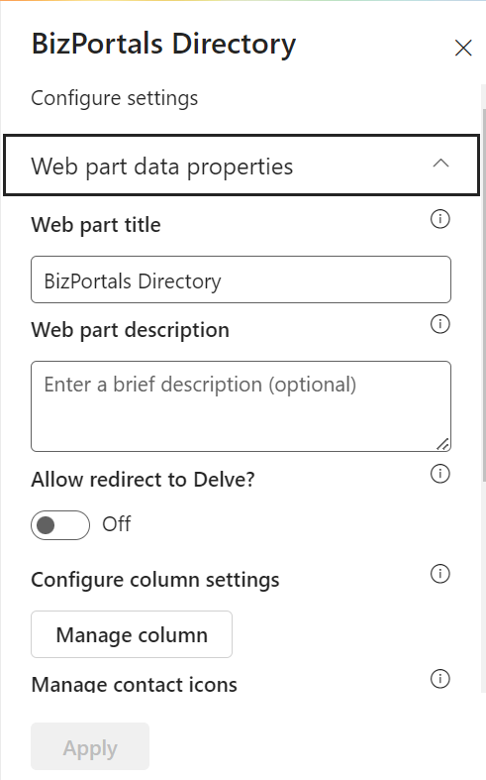Click the Configure settings subtitle text
Screen dimensions: 486x780
[114, 98]
